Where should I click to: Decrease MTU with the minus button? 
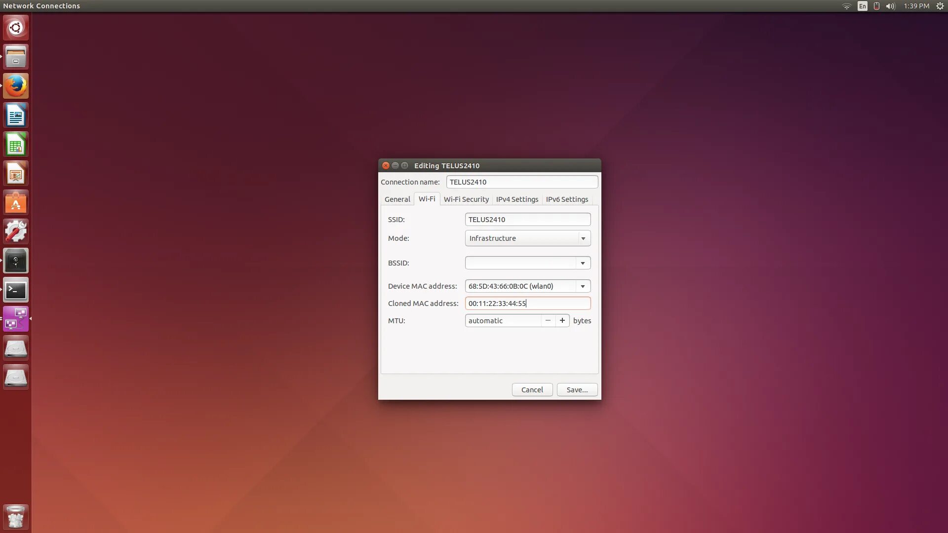point(548,321)
